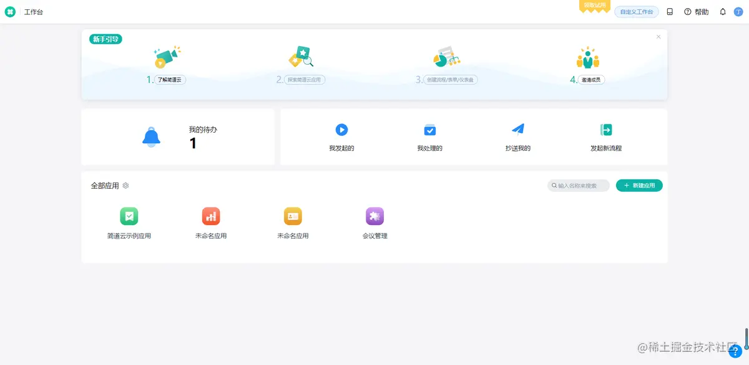Screen dimensions: 749x365
Task: Click the app name search field
Action: pos(579,186)
